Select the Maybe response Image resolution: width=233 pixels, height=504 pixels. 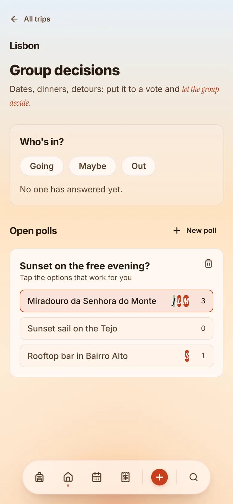click(x=93, y=166)
